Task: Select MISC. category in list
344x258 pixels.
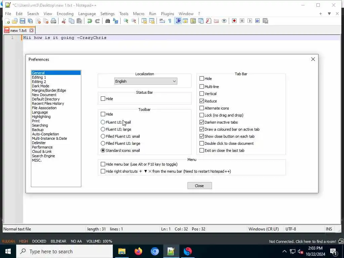Action: (x=37, y=160)
